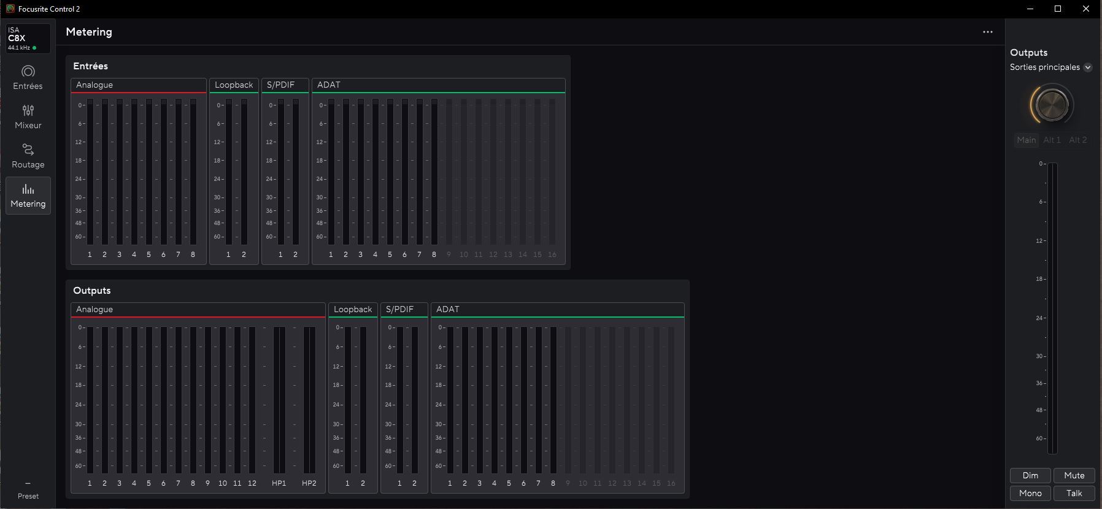This screenshot has width=1102, height=509.
Task: Open the Entrées page in sidebar
Action: tap(28, 78)
